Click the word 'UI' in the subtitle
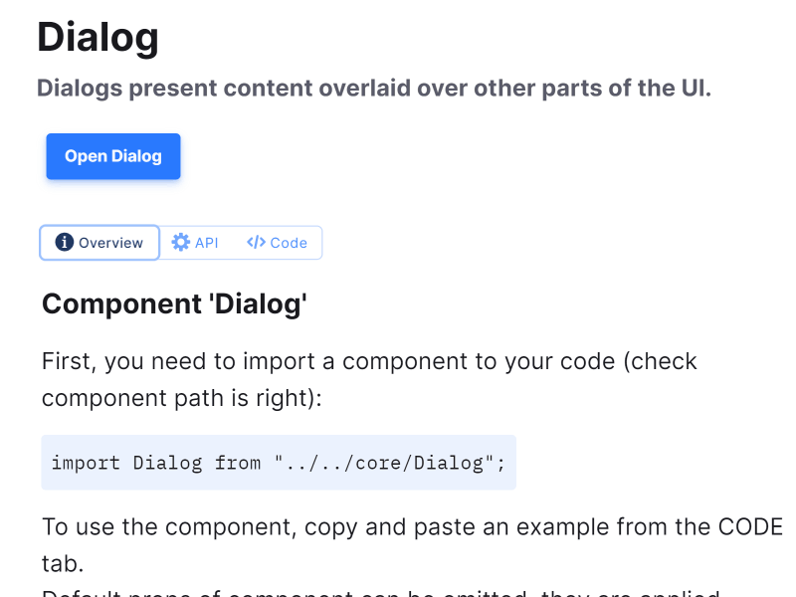796x597 pixels. pos(693,88)
